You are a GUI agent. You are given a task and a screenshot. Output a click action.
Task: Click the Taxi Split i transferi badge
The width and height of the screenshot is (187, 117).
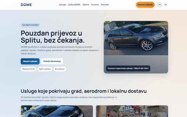tap(30, 25)
